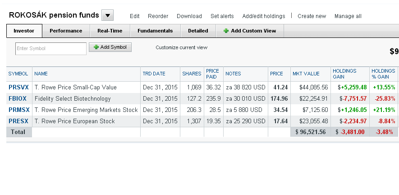Click the Reorder link
Image resolution: width=399 pixels, height=195 pixels.
158,16
